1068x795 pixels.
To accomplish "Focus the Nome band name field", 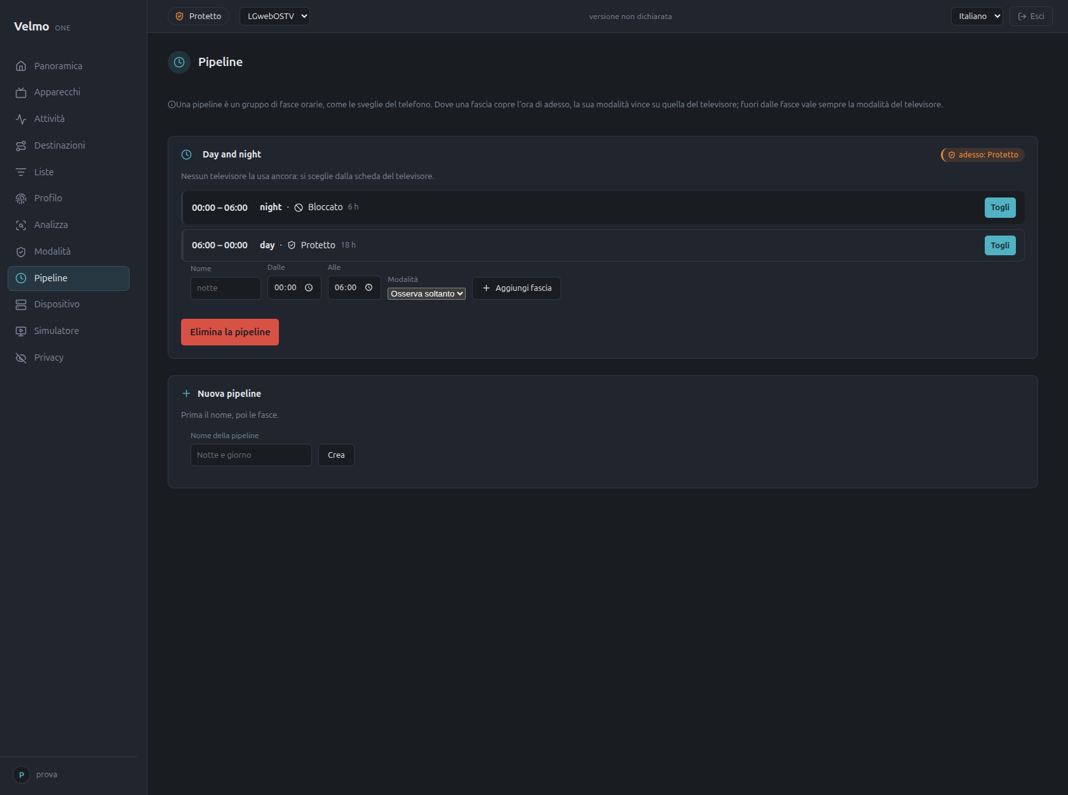I will coord(226,288).
